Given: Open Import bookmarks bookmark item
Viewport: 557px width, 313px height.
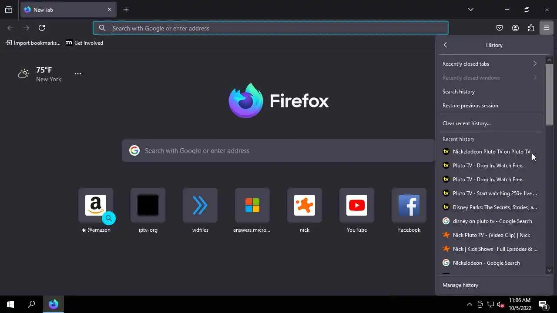Looking at the screenshot, I should click(33, 43).
